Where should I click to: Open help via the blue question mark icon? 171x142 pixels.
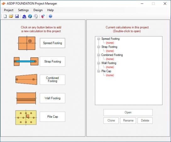tap(50, 16)
